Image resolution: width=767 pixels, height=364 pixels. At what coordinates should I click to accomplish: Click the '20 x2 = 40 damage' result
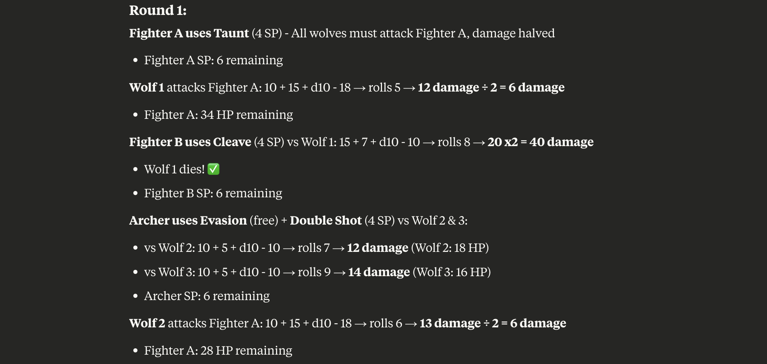[540, 142]
